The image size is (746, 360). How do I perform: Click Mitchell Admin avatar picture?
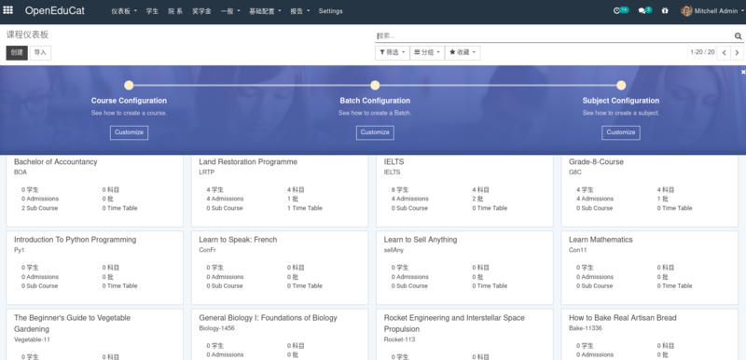point(686,10)
